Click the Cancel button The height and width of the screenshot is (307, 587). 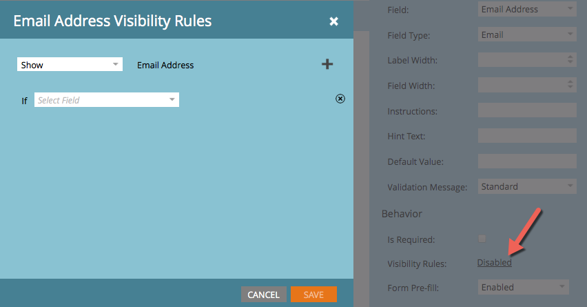click(263, 295)
